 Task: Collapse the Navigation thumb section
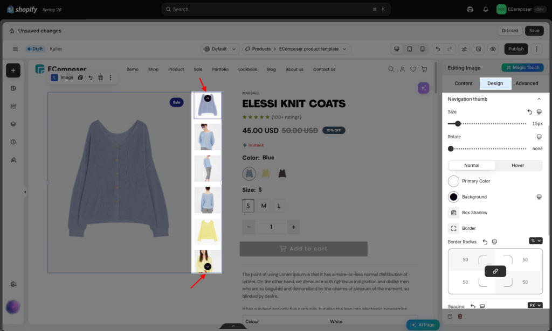(x=539, y=99)
